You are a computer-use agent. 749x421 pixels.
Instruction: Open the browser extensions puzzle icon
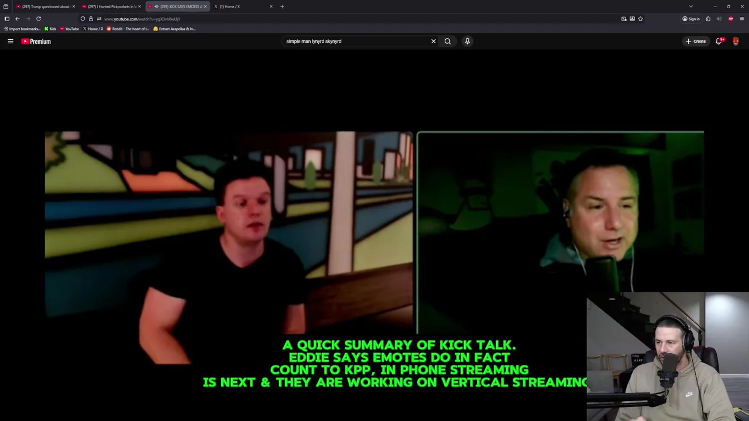[708, 19]
